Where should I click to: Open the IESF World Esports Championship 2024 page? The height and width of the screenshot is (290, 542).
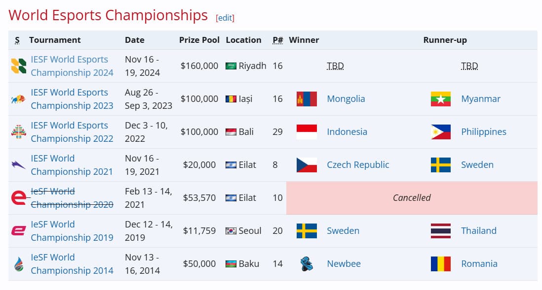point(70,65)
